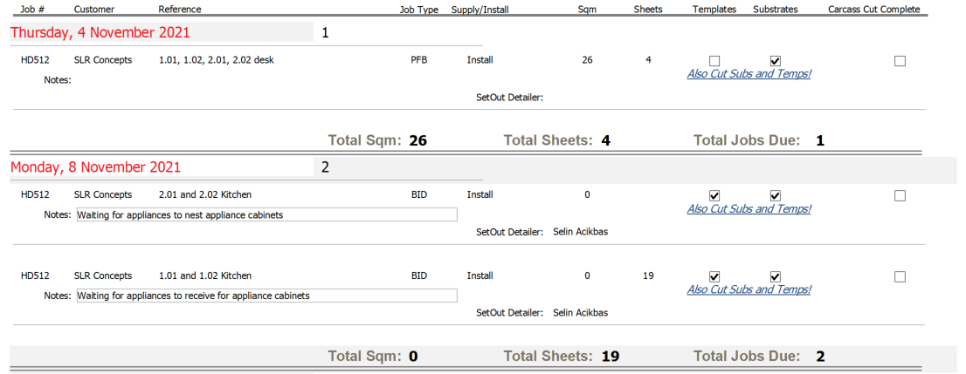Uncheck Templates for 2.01 and 2.02 Kitchen
This screenshot has height=374, width=966.
coord(714,195)
